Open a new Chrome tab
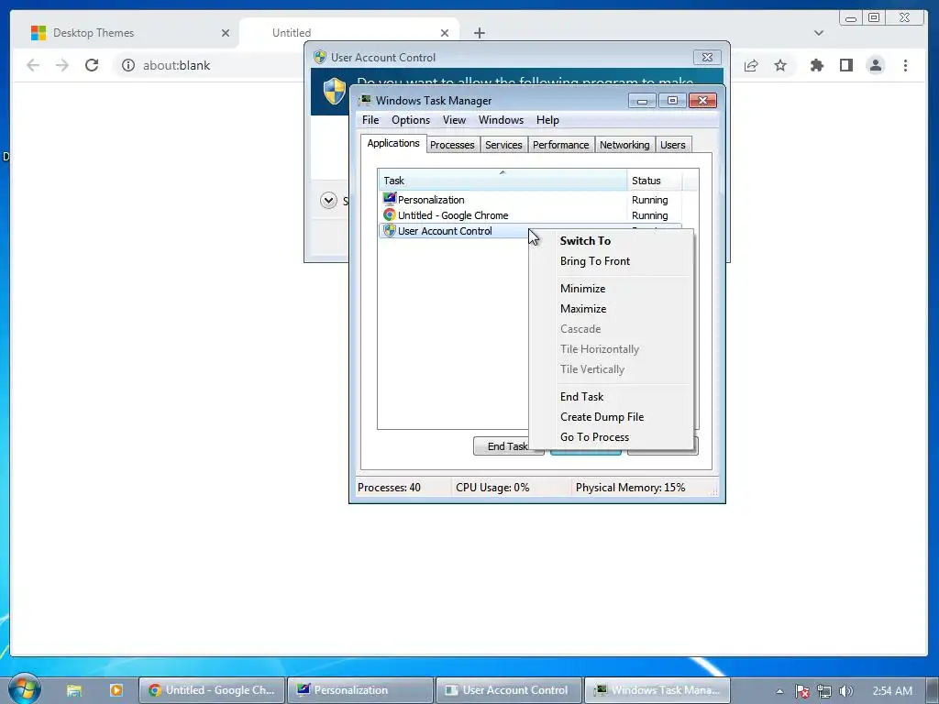Image resolution: width=939 pixels, height=704 pixels. (x=479, y=33)
